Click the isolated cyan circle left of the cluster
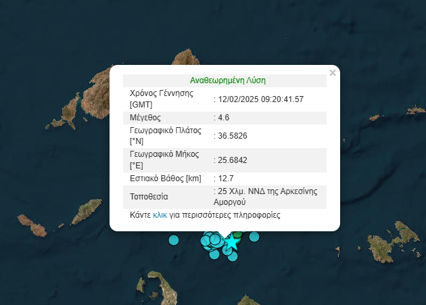 pos(174,239)
